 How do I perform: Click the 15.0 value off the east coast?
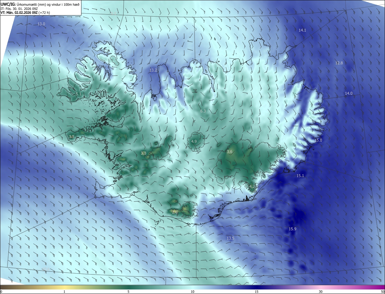tap(318, 140)
